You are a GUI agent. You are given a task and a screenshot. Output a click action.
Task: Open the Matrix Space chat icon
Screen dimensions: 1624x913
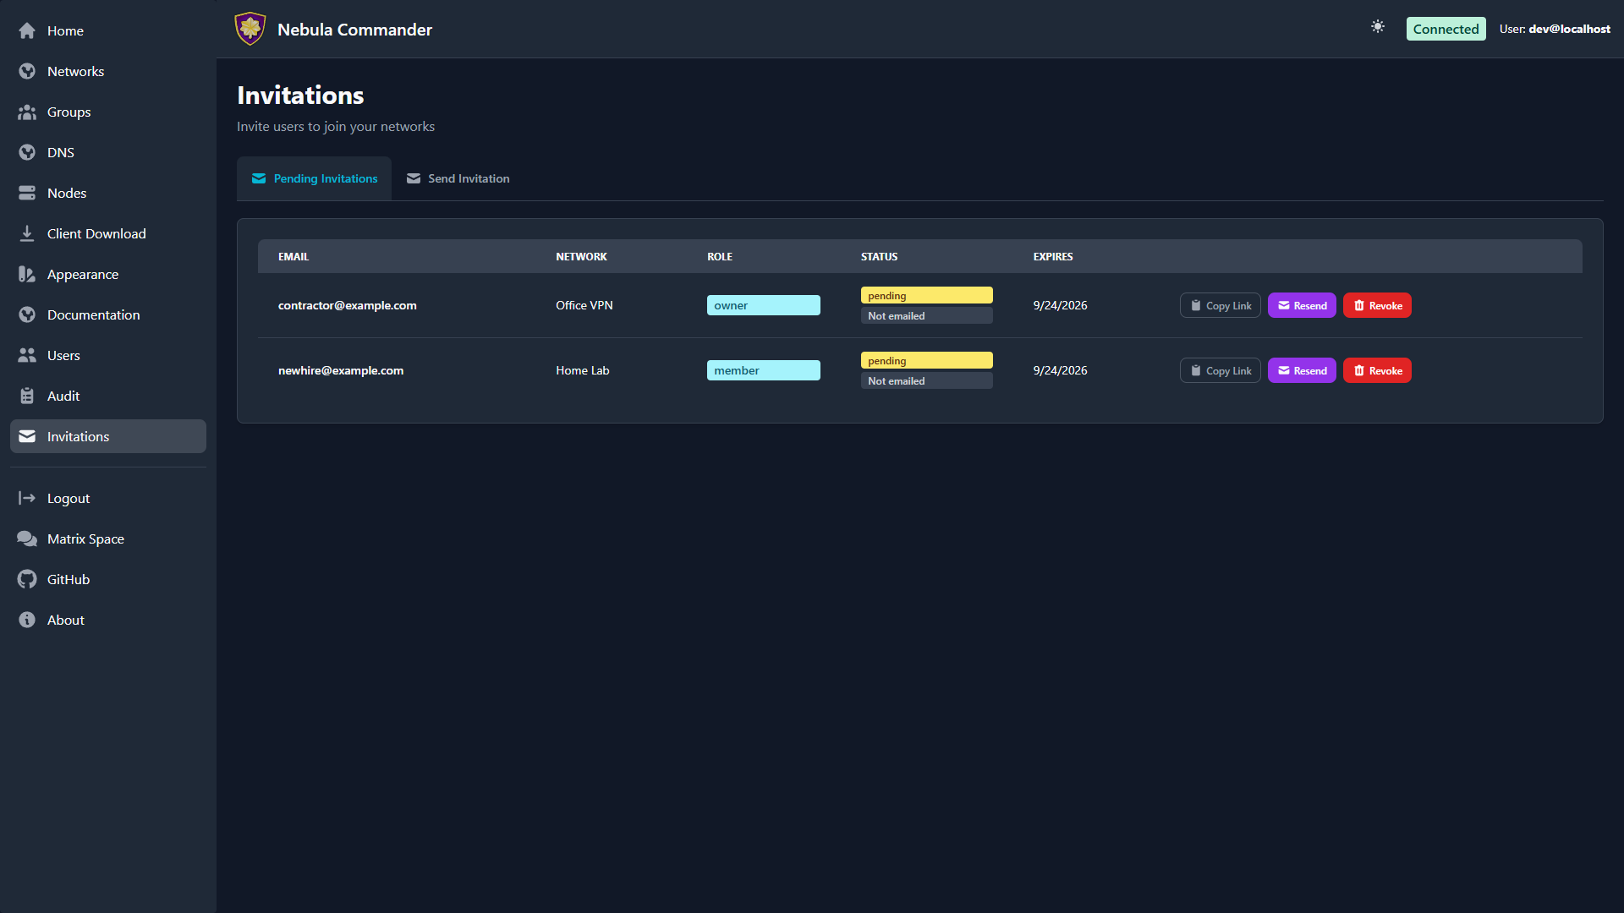[27, 539]
